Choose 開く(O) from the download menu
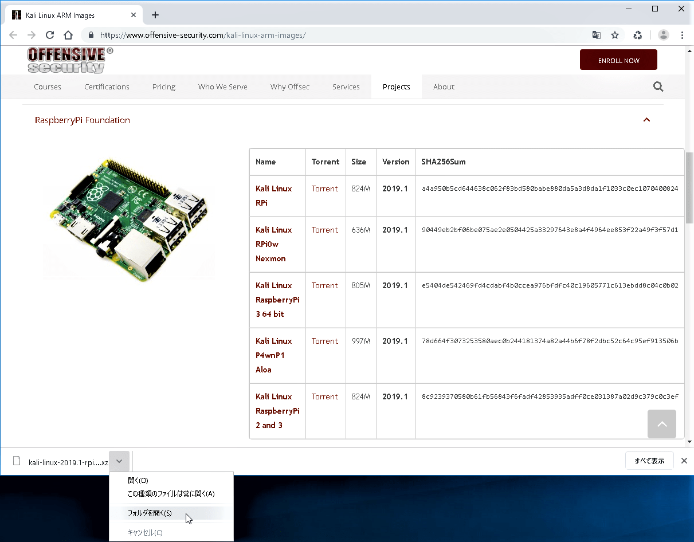This screenshot has height=542, width=694. click(x=171, y=481)
